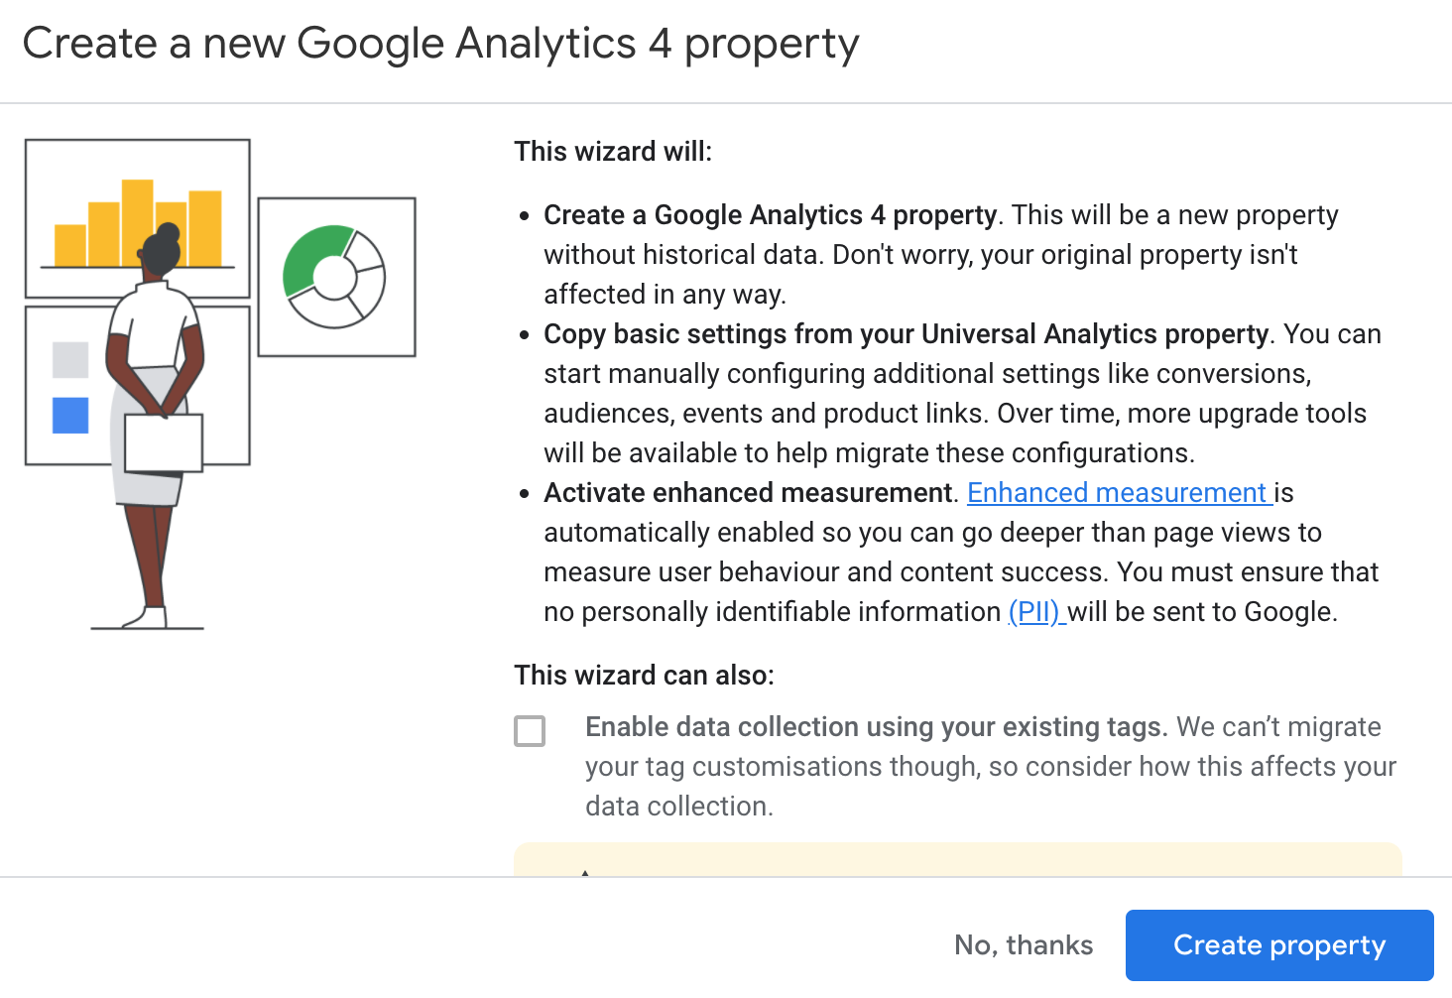The height and width of the screenshot is (998, 1452).
Task: Click the white paper held by the woman
Action: [x=164, y=443]
